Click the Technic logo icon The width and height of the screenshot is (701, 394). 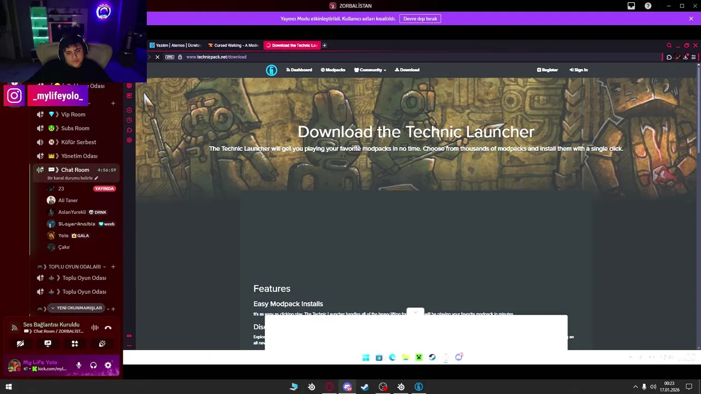[272, 70]
